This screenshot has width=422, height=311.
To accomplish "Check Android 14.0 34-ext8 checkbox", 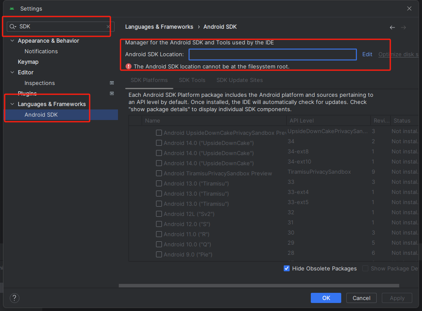I will pos(159,153).
